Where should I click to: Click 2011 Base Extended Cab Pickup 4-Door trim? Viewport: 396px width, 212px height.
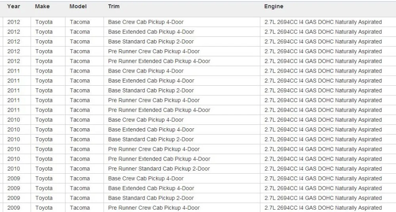pos(151,81)
